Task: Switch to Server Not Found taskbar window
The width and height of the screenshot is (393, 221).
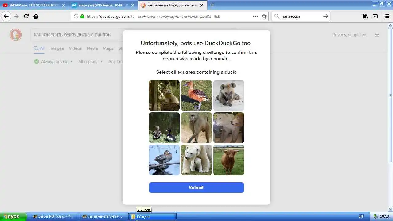Action: (x=54, y=216)
